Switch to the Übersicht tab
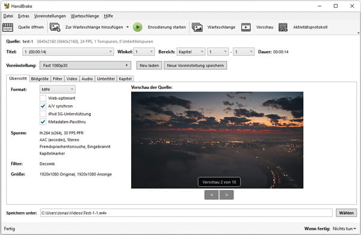Screen dimensions: 361x235 [x=17, y=78]
